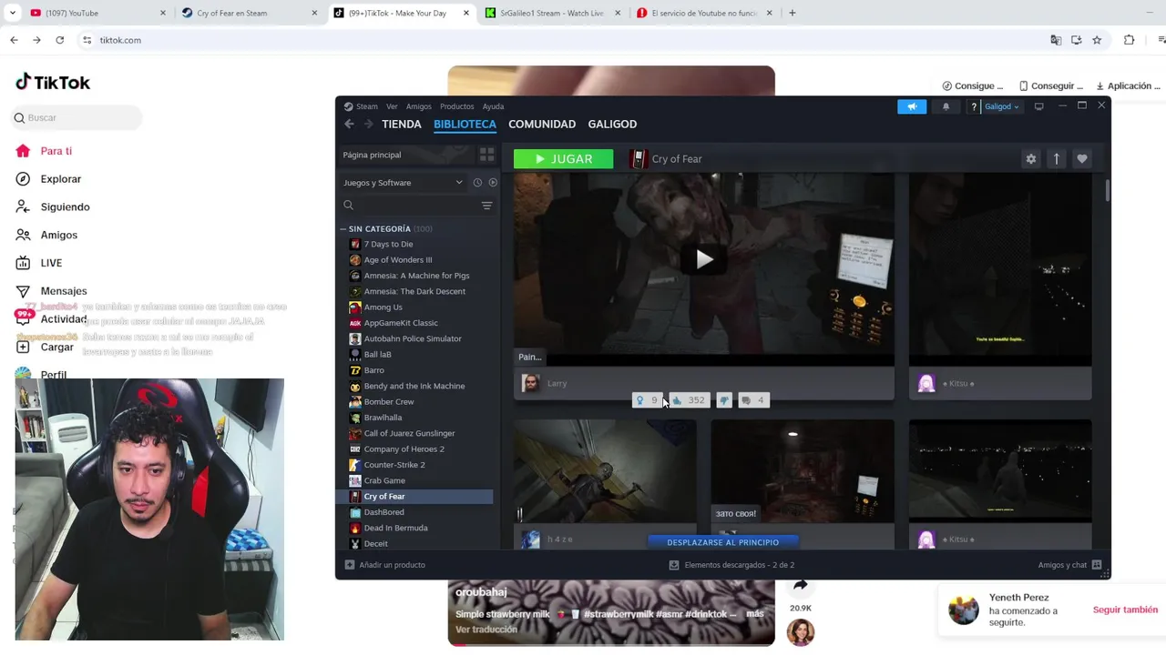This screenshot has height=655, width=1166.
Task: Select Bendy and the Ink Machine
Action: point(414,386)
